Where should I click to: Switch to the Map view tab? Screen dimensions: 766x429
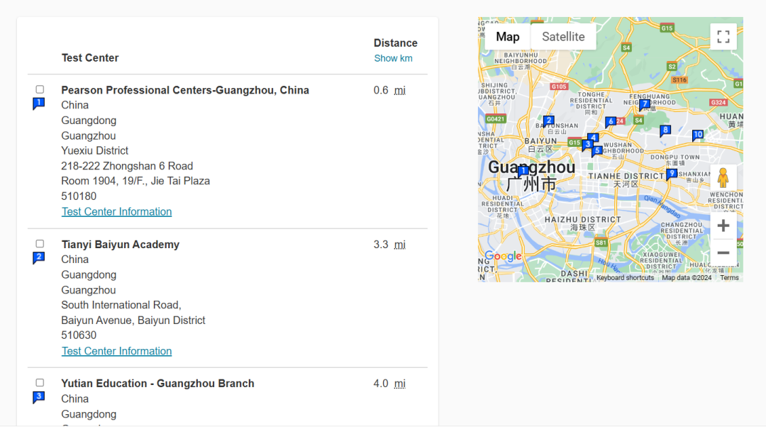pyautogui.click(x=507, y=36)
